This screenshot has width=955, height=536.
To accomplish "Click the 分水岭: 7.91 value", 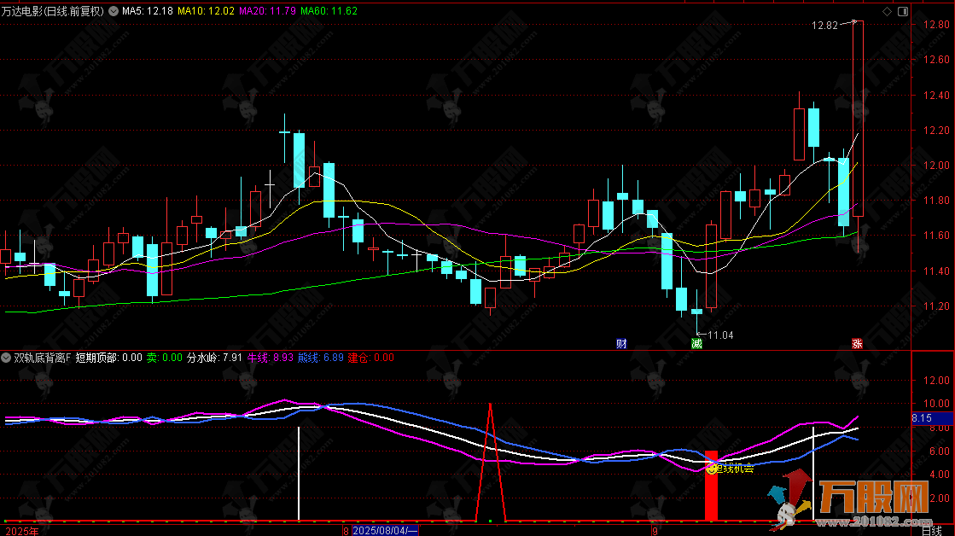I will point(214,358).
